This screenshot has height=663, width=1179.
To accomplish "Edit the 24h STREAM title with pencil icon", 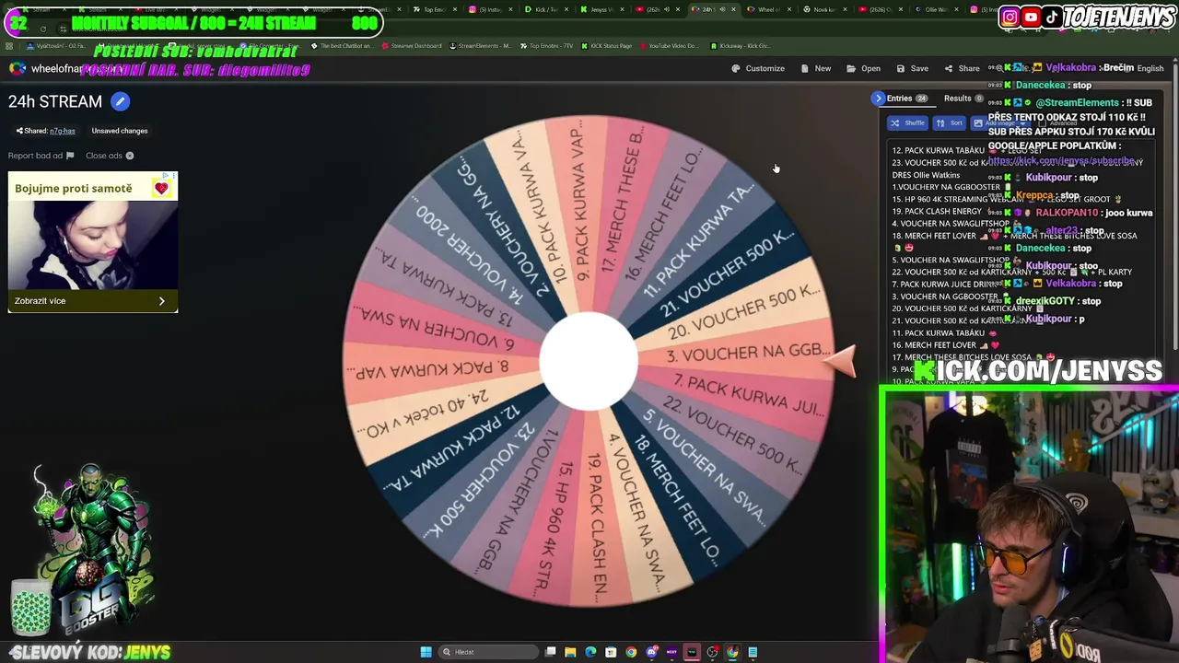I will pyautogui.click(x=120, y=101).
